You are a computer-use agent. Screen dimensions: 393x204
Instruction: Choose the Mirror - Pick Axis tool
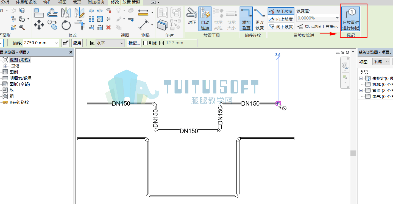click(x=66, y=13)
